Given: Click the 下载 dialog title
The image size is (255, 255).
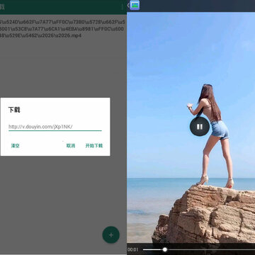Looking at the screenshot, I should 14,110.
